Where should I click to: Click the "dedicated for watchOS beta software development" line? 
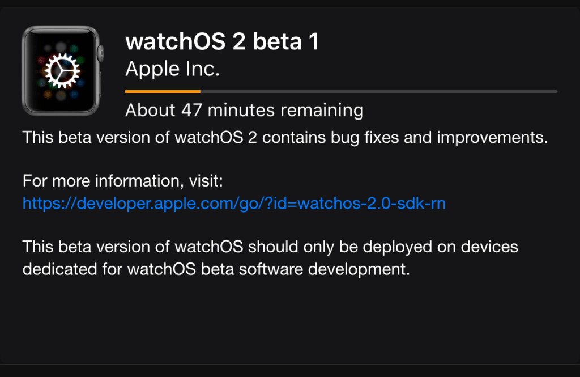pos(216,268)
